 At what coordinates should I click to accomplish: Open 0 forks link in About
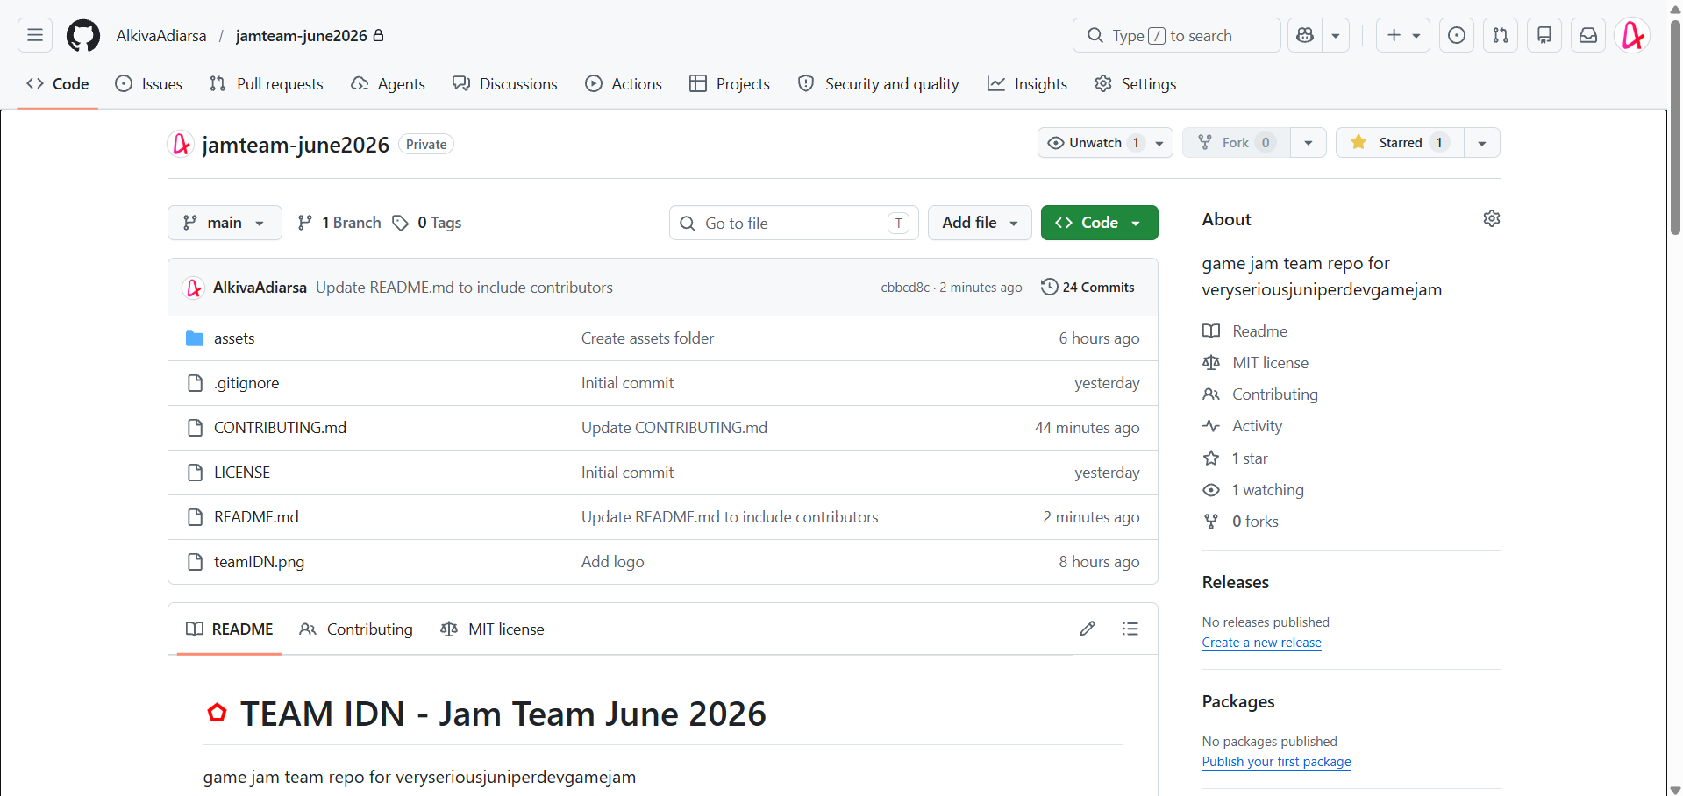[x=1255, y=522]
